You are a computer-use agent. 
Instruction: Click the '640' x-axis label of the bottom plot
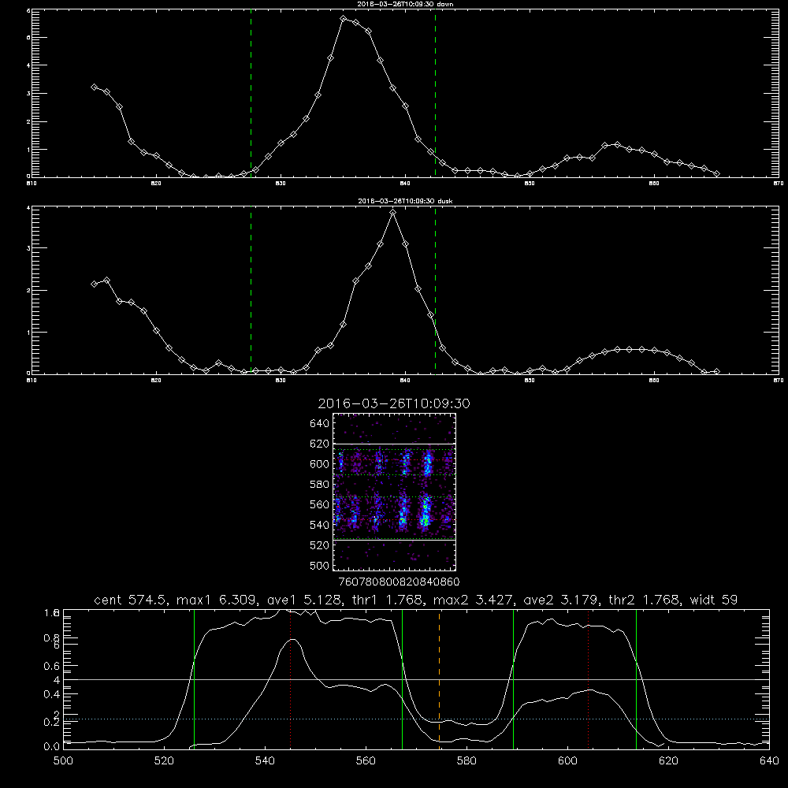769,761
